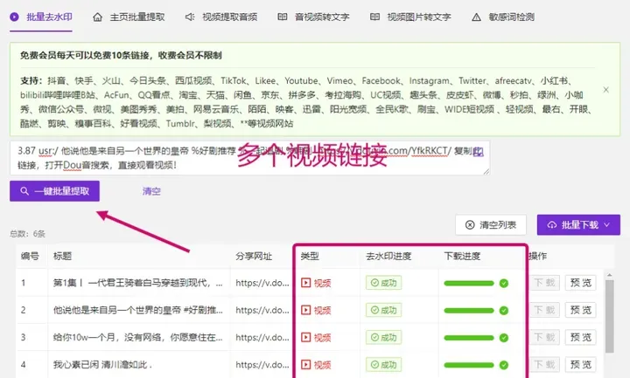Click 下载 button in row 3
This screenshot has width=630, height=378.
coord(545,338)
